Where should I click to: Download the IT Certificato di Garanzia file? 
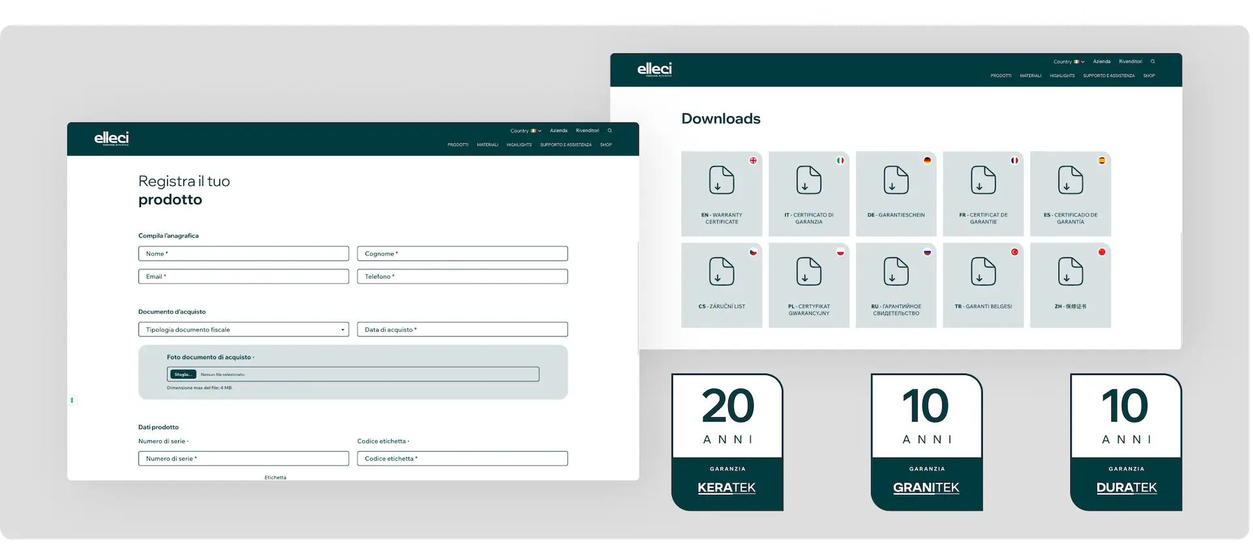pyautogui.click(x=809, y=194)
